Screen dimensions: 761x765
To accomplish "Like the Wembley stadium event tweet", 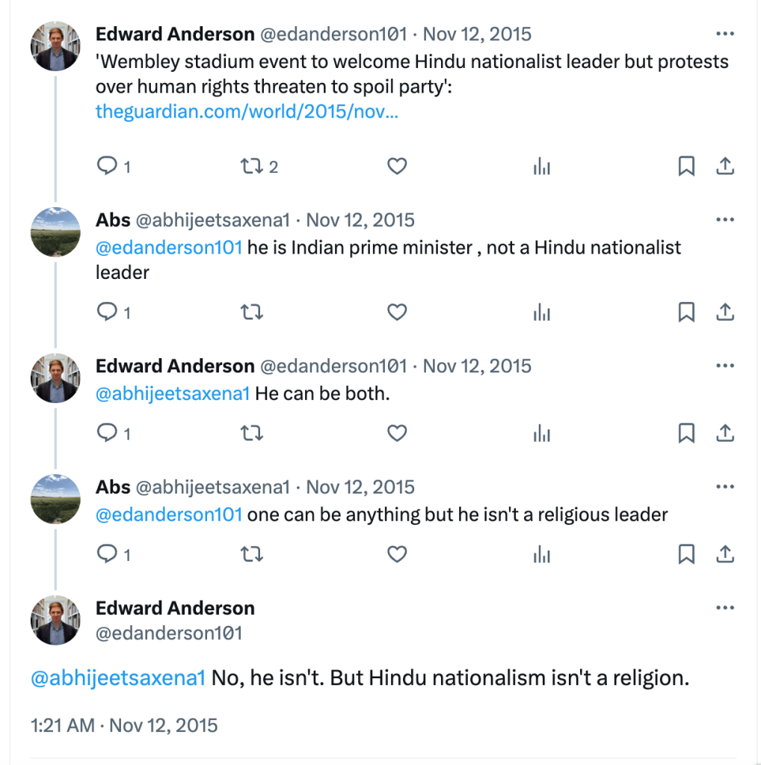I will (397, 166).
